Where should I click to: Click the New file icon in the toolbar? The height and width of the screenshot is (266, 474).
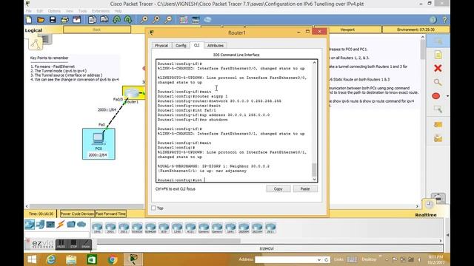29,20
